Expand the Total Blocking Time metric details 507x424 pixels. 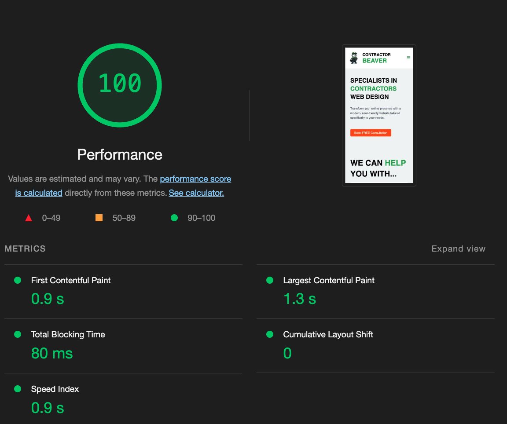pos(68,334)
